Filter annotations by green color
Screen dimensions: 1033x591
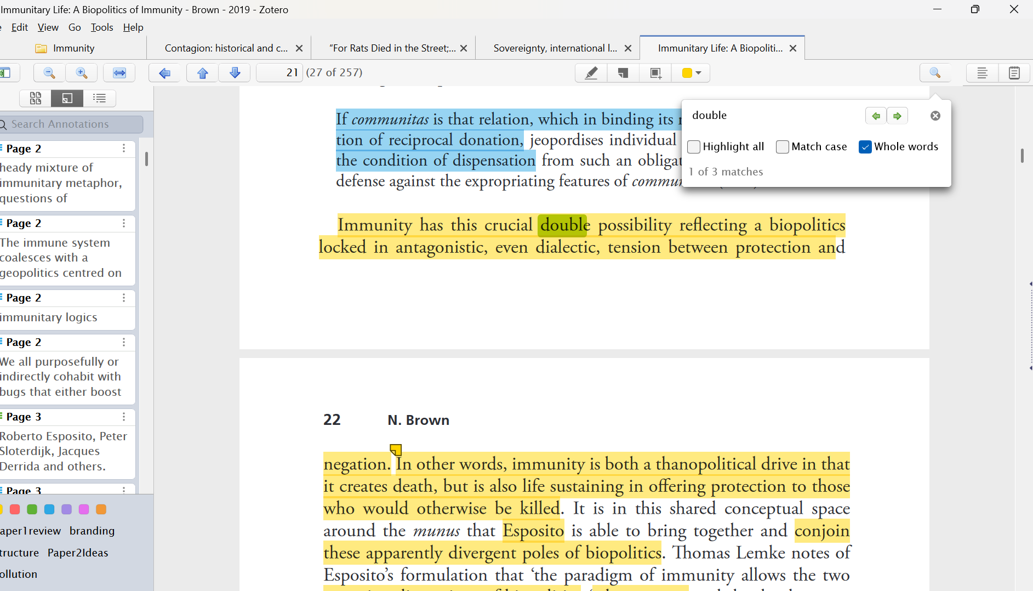coord(32,509)
